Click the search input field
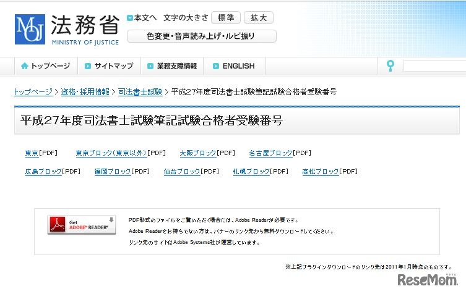Image resolution: width=466 pixels, height=294 pixels. [x=434, y=65]
